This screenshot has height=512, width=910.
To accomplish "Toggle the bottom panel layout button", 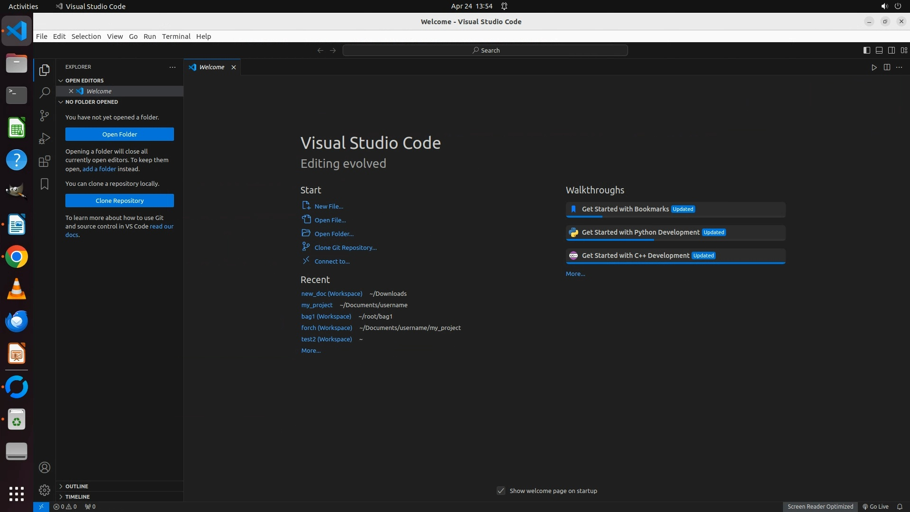I will pos(879,50).
